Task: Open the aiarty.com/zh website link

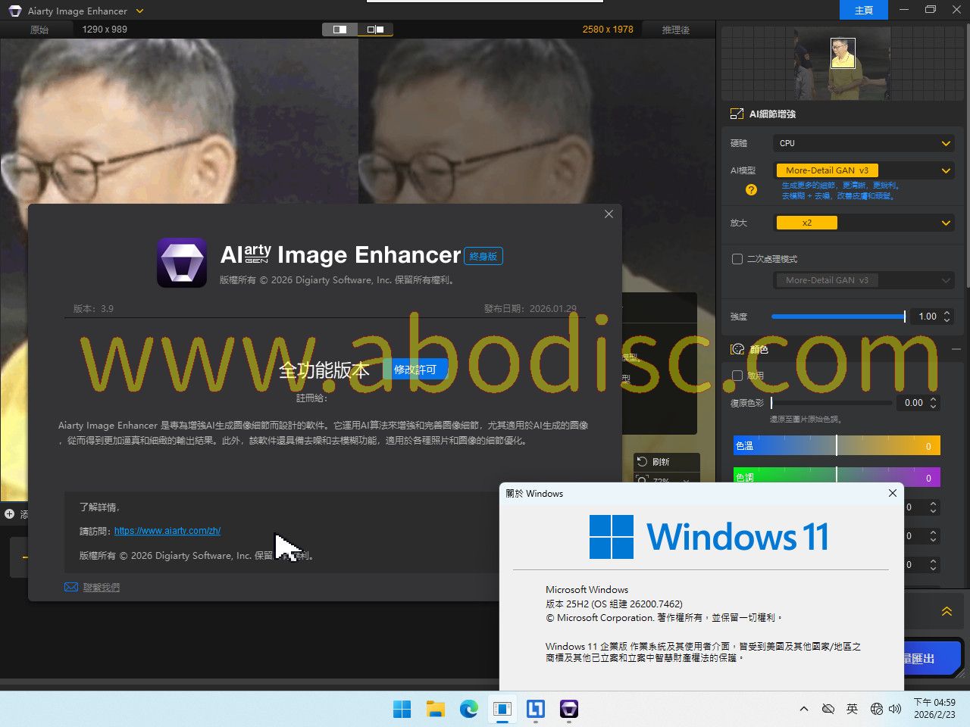Action: (167, 531)
